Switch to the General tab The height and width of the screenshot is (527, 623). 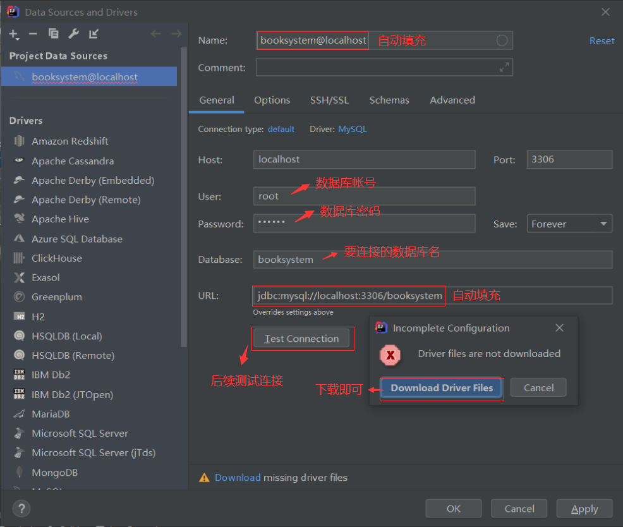coord(217,100)
